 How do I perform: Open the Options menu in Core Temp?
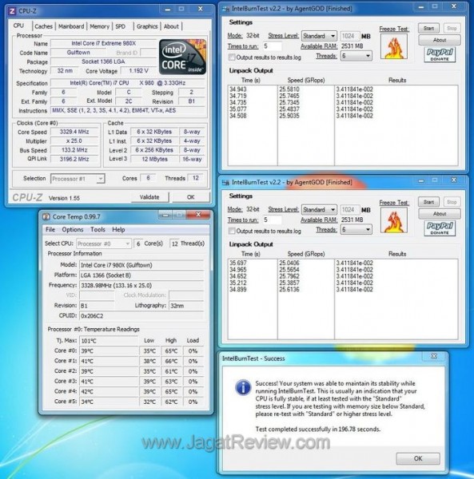point(73,229)
